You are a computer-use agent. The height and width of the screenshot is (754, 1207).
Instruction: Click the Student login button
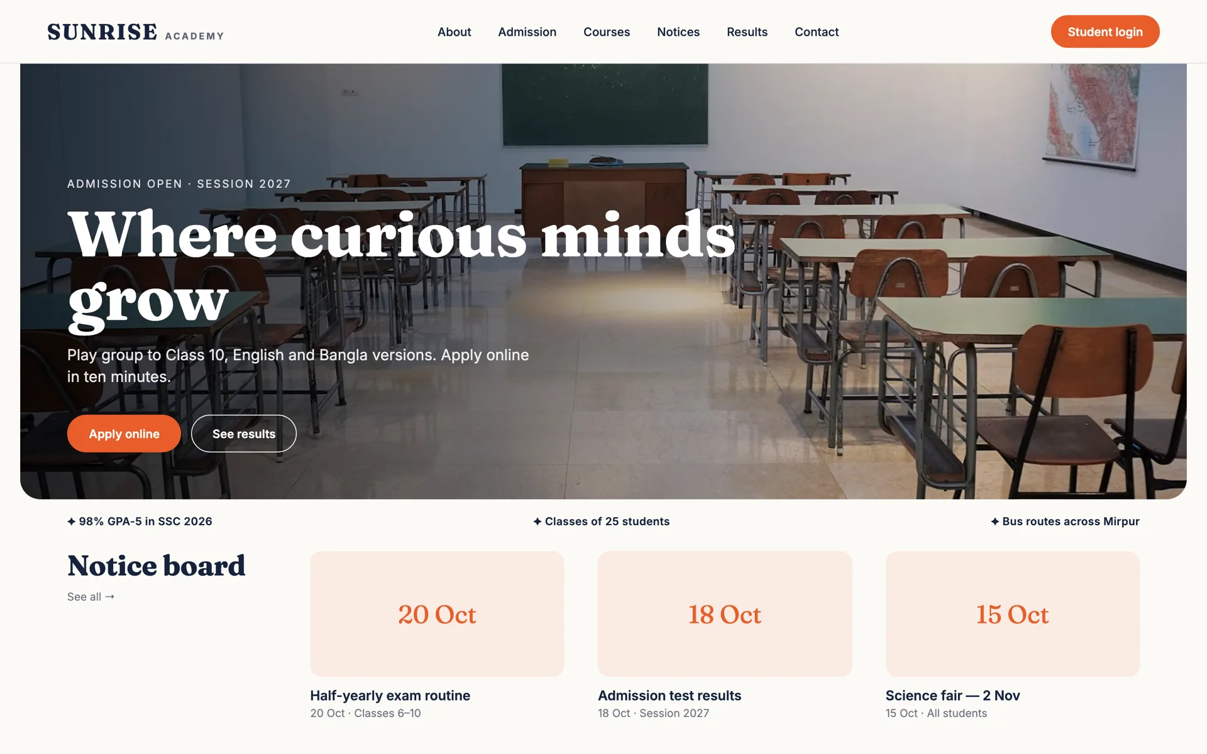pos(1105,31)
